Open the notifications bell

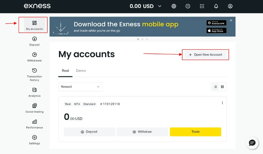point(216,6)
